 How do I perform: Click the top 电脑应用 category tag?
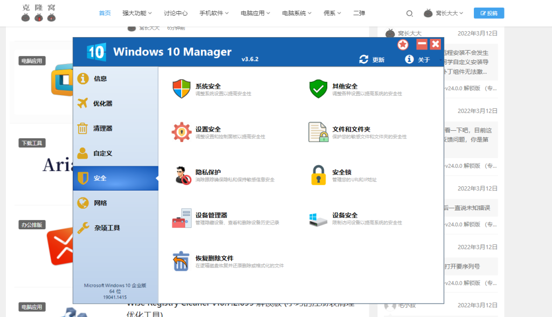32,61
